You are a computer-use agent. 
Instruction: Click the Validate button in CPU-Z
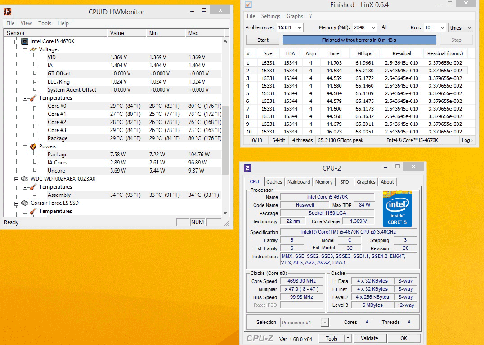pyautogui.click(x=369, y=338)
